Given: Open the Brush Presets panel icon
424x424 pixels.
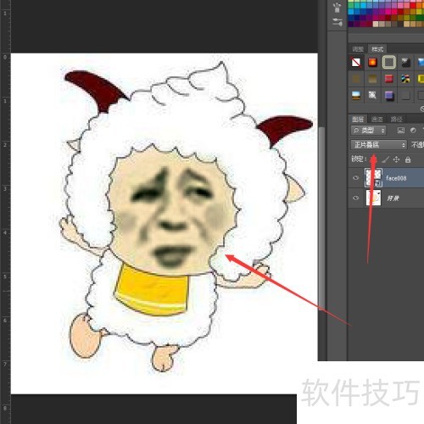Looking at the screenshot, I should [x=337, y=22].
